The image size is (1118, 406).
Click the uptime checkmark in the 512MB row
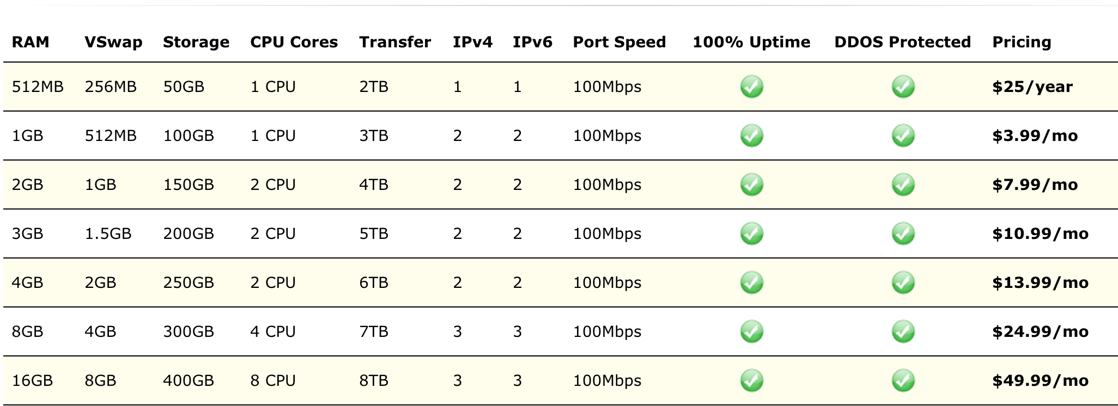751,87
